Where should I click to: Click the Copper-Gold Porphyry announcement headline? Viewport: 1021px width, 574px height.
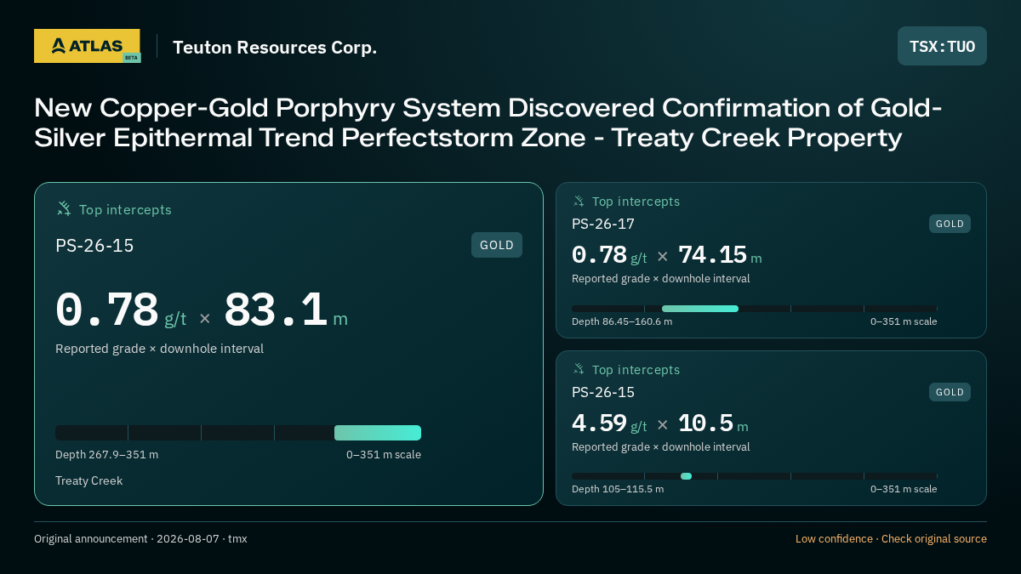(x=488, y=122)
